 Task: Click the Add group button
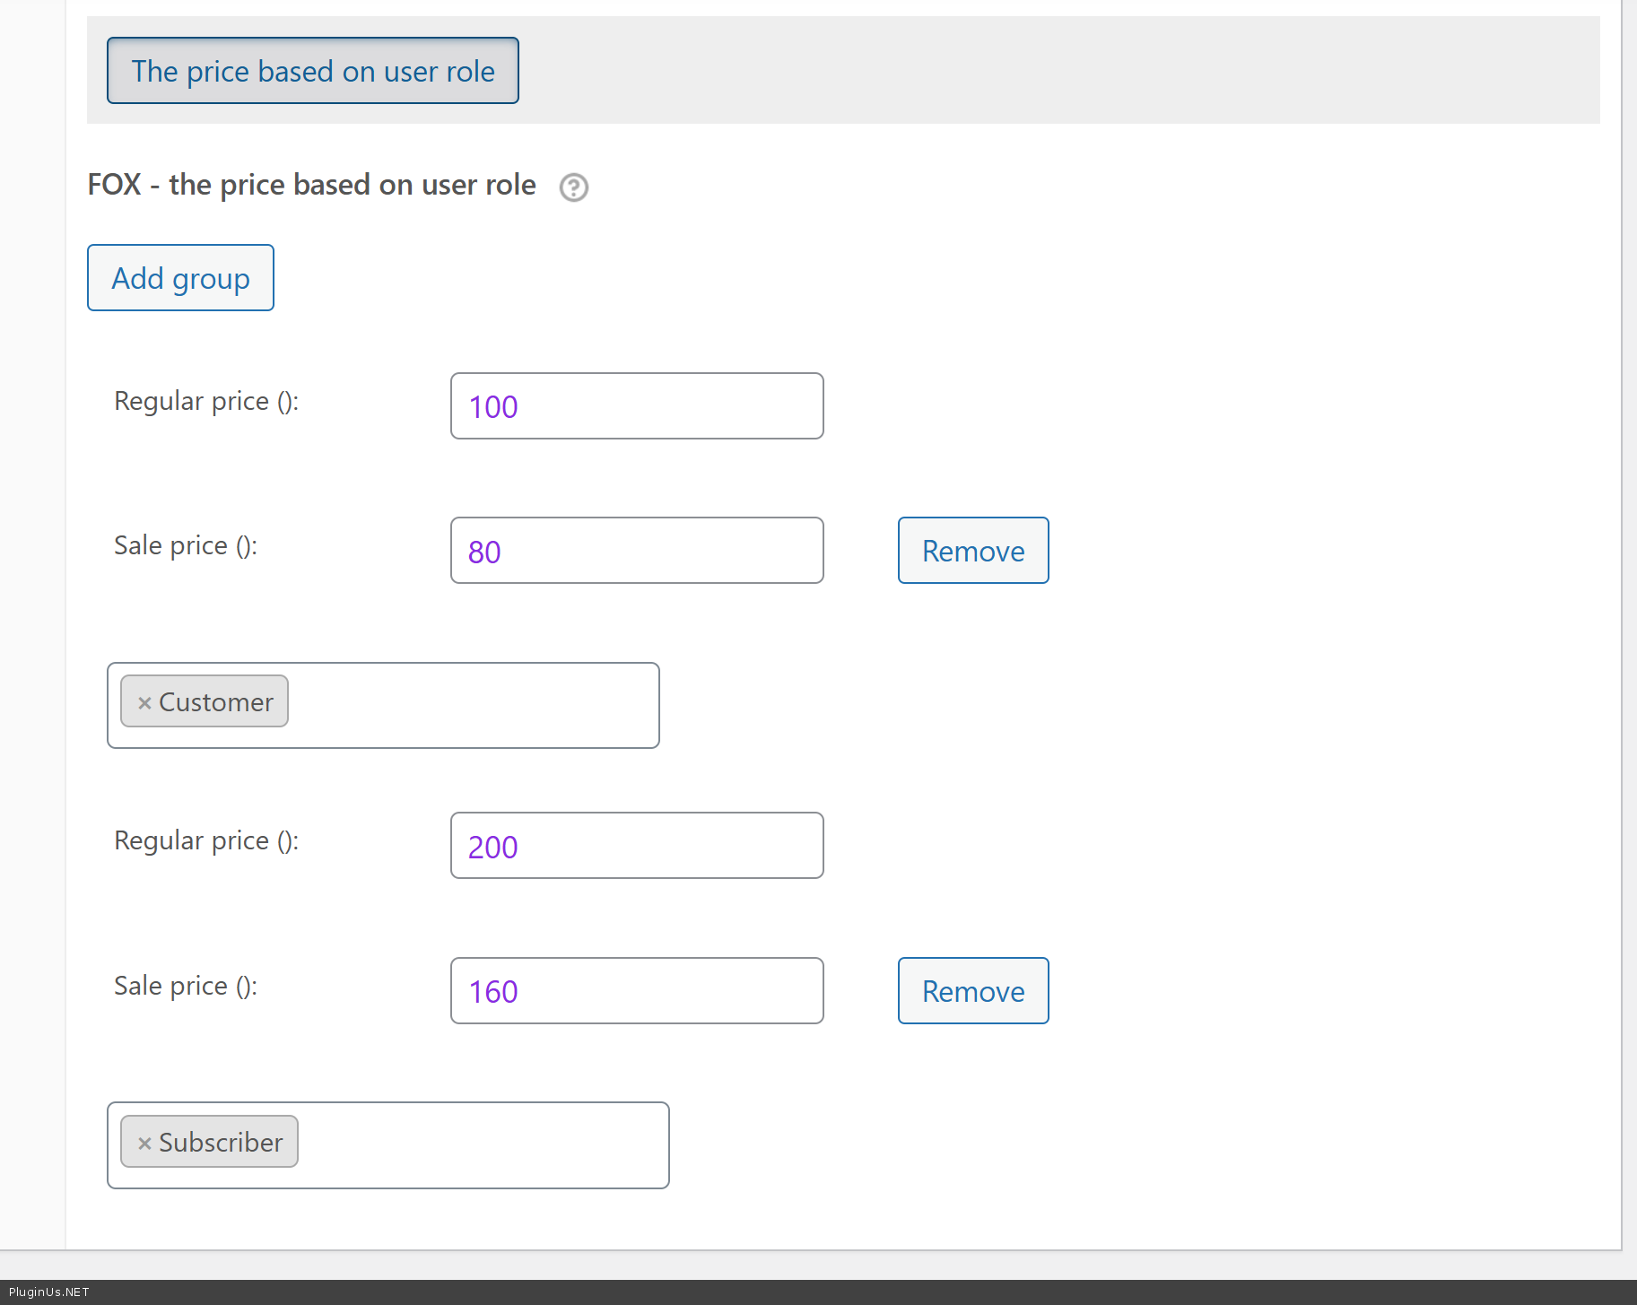(180, 278)
